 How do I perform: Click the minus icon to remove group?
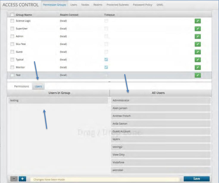(x=14, y=179)
